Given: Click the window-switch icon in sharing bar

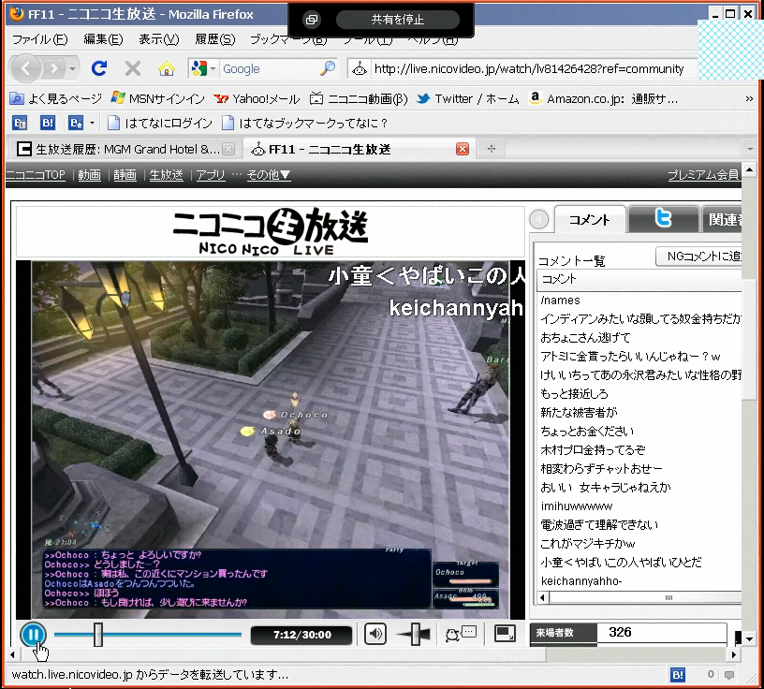Looking at the screenshot, I should [x=311, y=20].
